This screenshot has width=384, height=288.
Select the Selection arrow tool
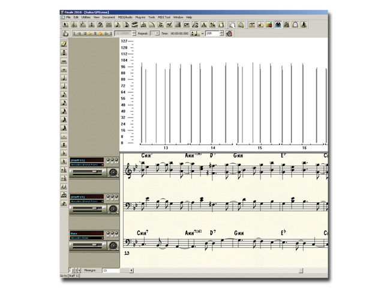point(65,25)
